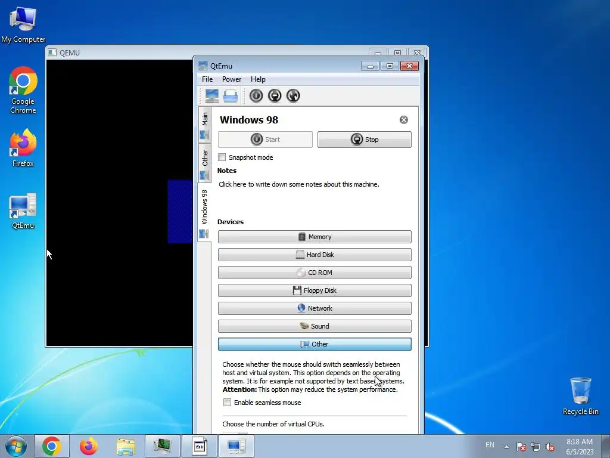610x458 pixels.
Task: Click Firefox in the taskbar
Action: point(89,446)
